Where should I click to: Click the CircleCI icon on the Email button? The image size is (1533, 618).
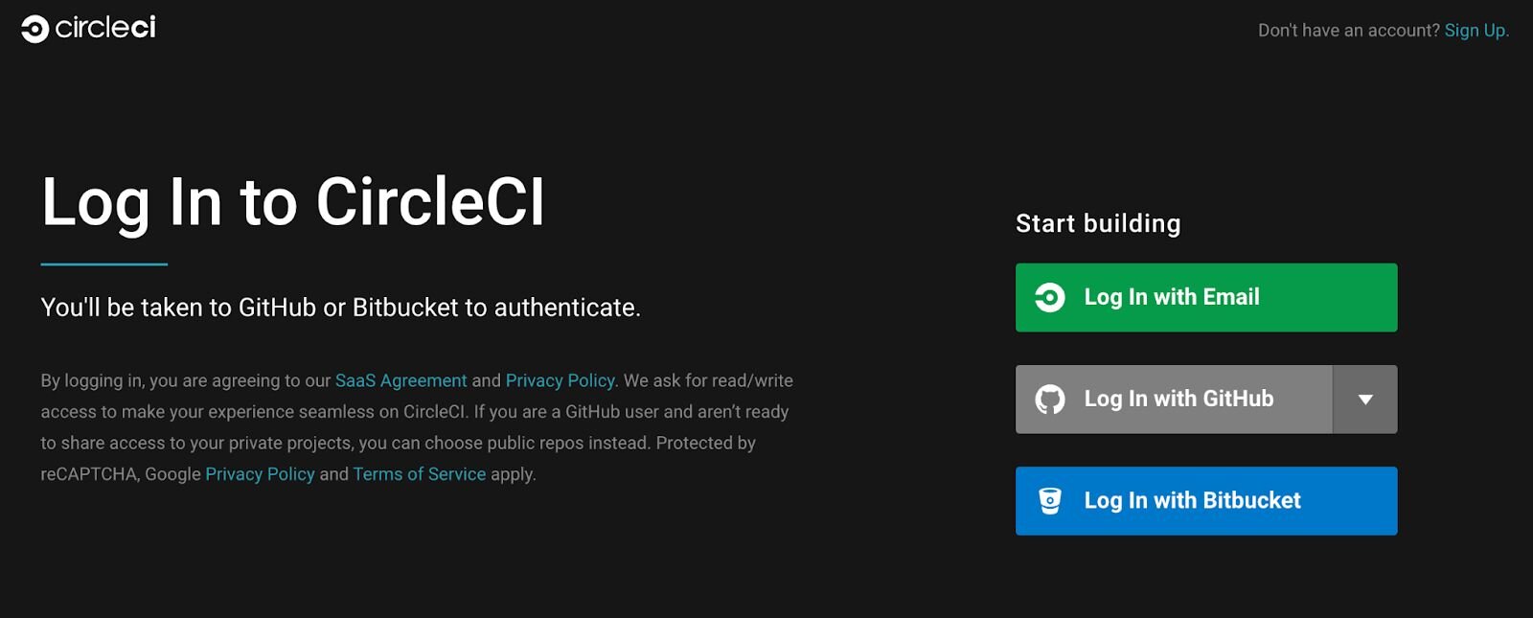click(x=1051, y=297)
